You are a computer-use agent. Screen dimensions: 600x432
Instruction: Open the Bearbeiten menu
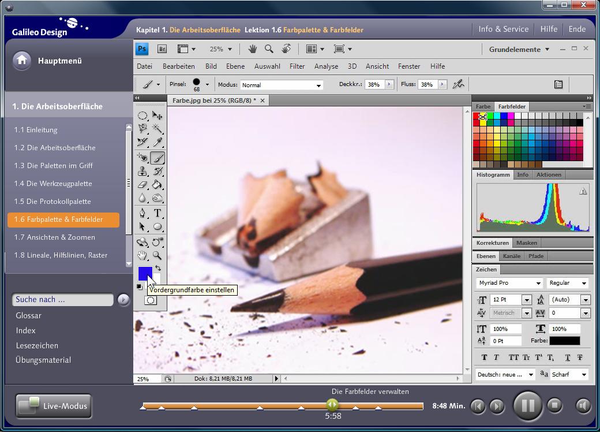[179, 66]
